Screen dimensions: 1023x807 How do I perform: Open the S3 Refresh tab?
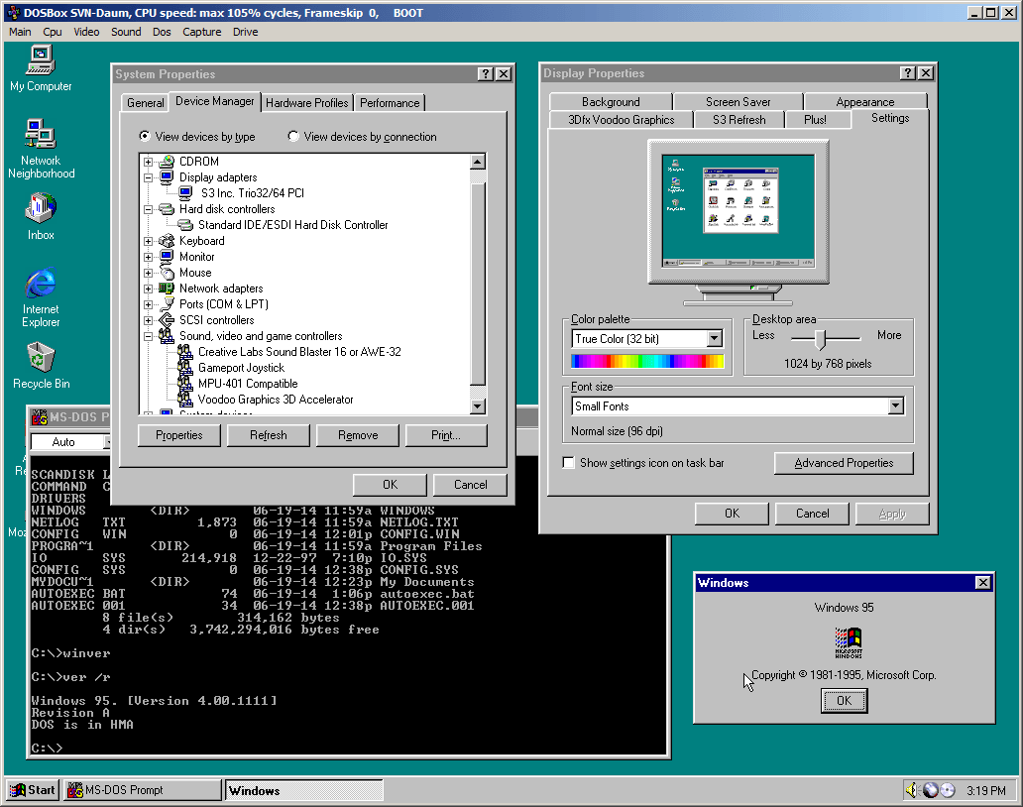tap(739, 119)
